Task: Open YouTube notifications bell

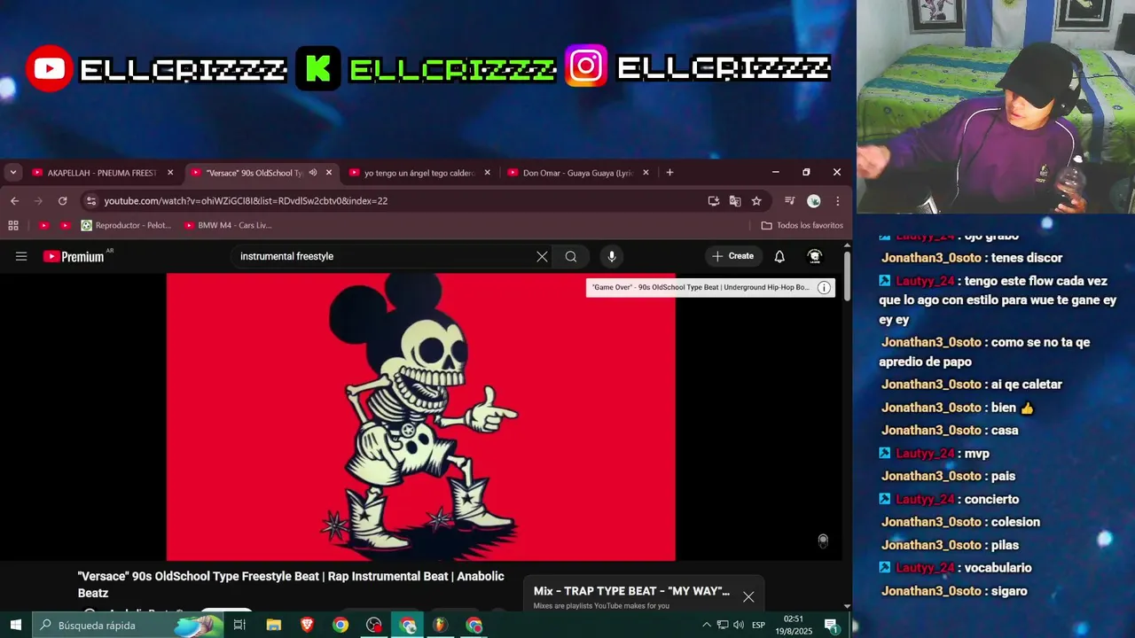Action: (x=779, y=256)
